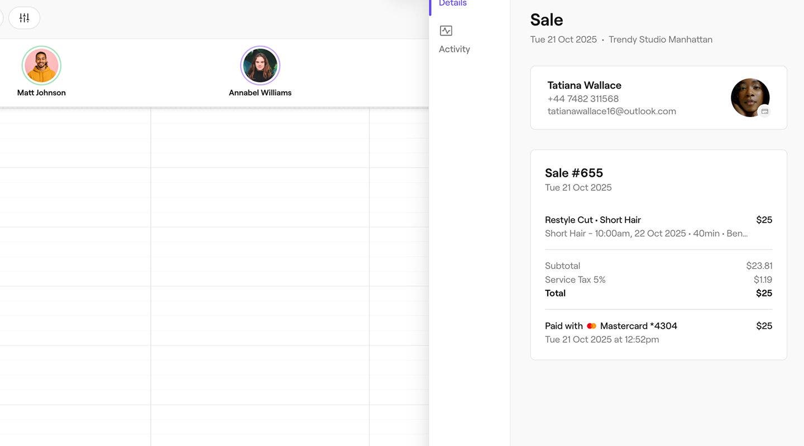
Task: Select Annabel Williams's profile avatar
Action: [x=260, y=66]
